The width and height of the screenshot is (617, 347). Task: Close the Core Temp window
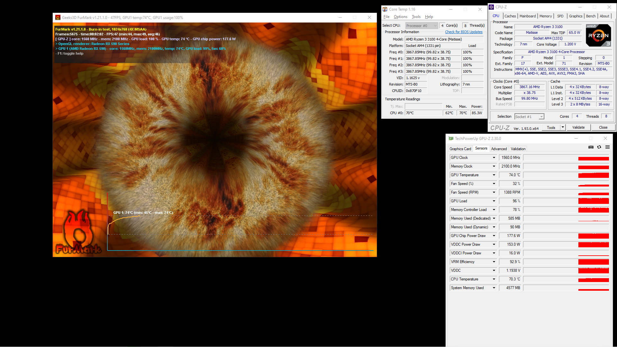pyautogui.click(x=480, y=9)
